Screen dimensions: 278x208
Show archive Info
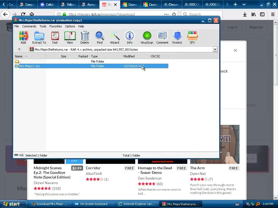129,37
